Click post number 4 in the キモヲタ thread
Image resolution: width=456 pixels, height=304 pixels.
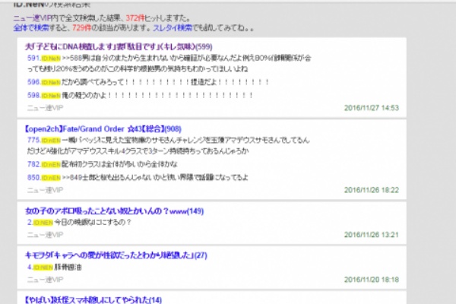[x=30, y=267]
